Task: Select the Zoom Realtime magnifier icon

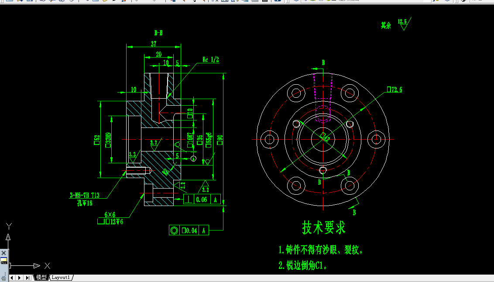Action: click(184, 2)
